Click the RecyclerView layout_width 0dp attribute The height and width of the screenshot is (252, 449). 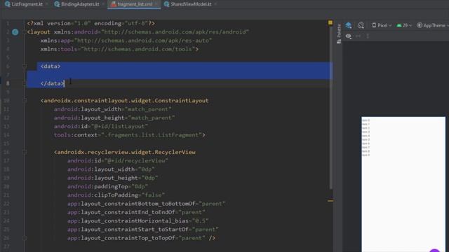111,169
